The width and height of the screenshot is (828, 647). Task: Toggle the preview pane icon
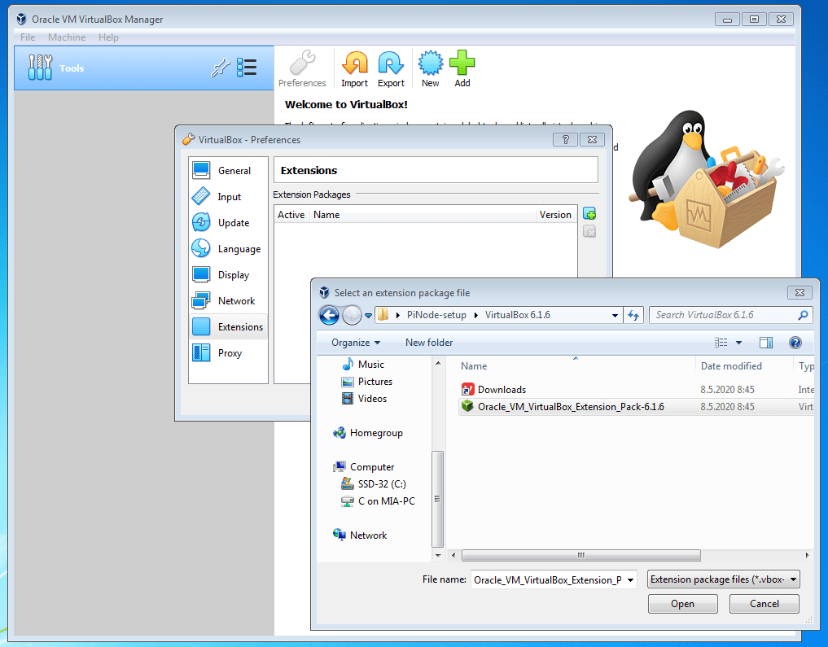tap(765, 343)
